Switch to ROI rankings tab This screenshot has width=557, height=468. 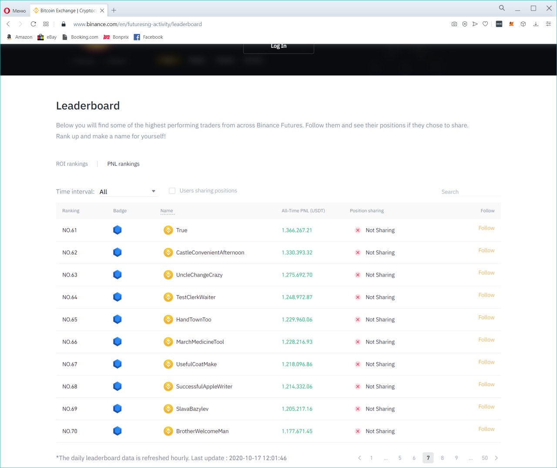72,164
